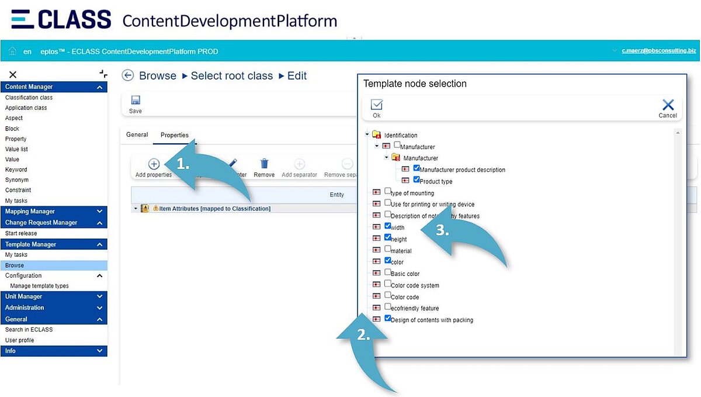The width and height of the screenshot is (701, 397).
Task: Click the Save disk icon
Action: point(136,100)
